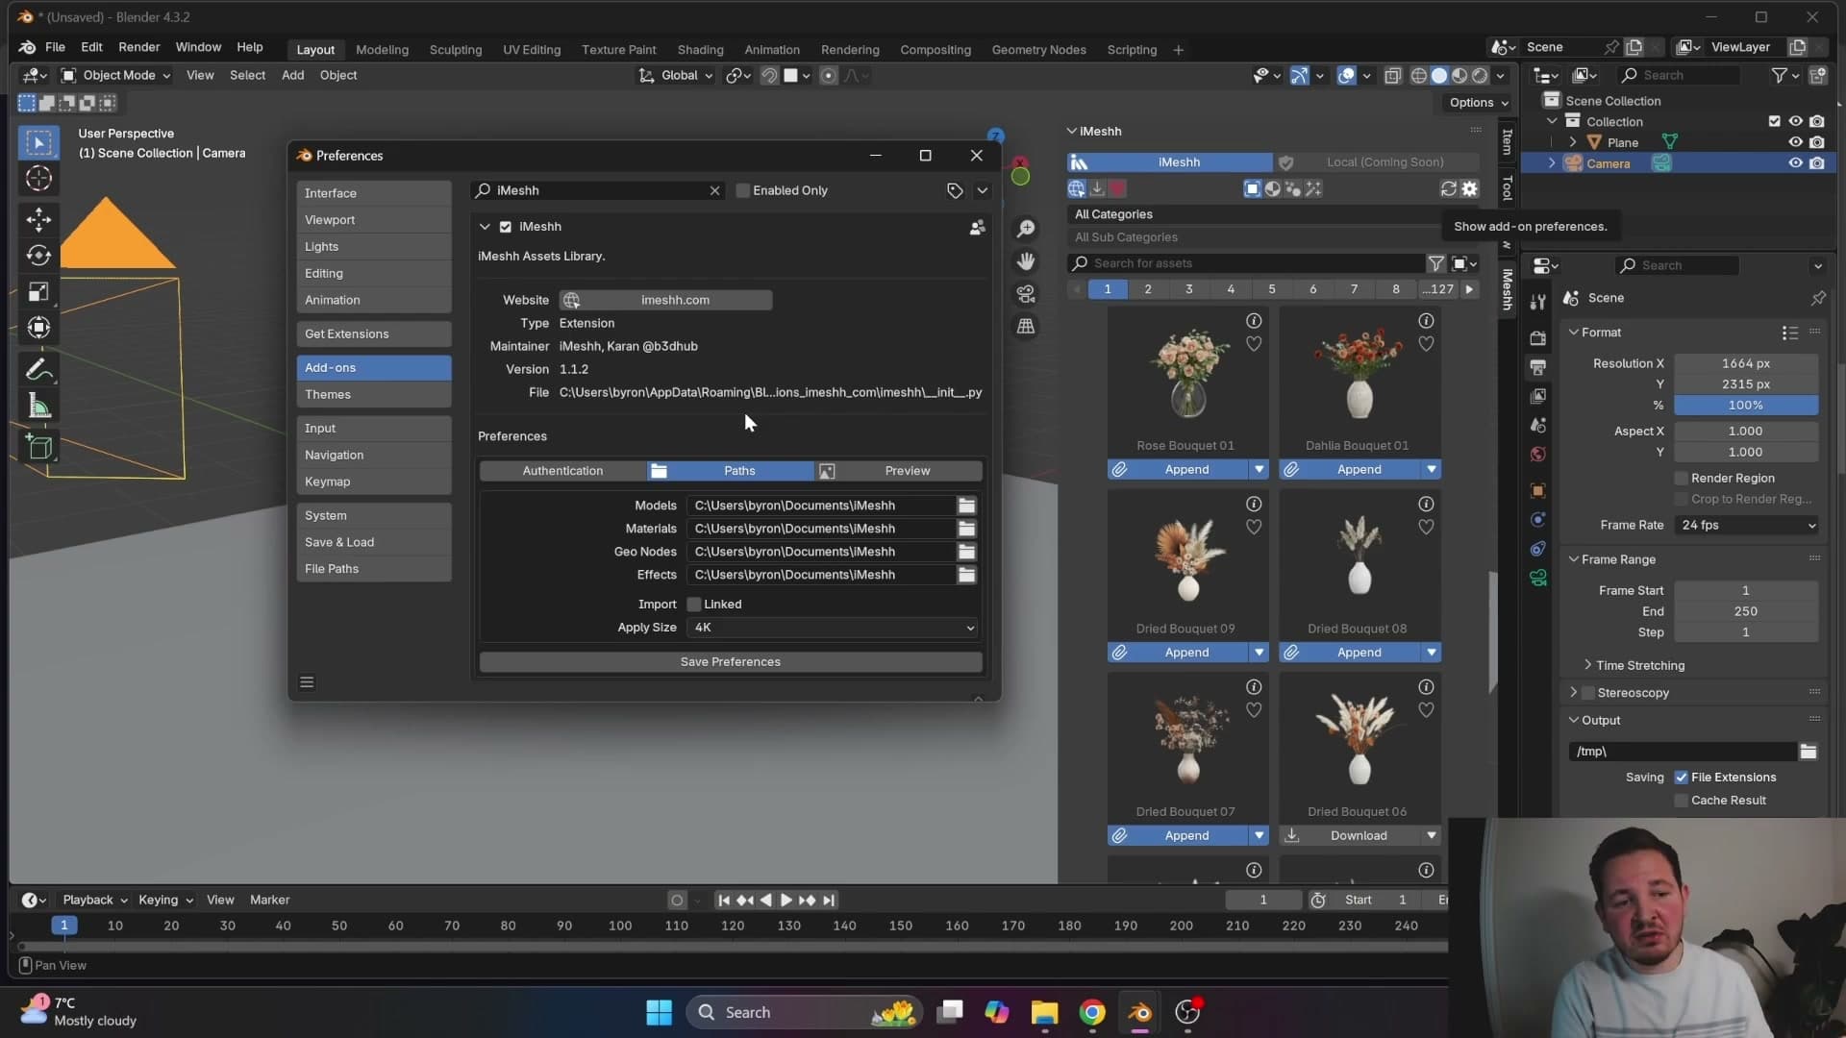Open the imeshh.com website link
The height and width of the screenshot is (1038, 1846).
(665, 300)
